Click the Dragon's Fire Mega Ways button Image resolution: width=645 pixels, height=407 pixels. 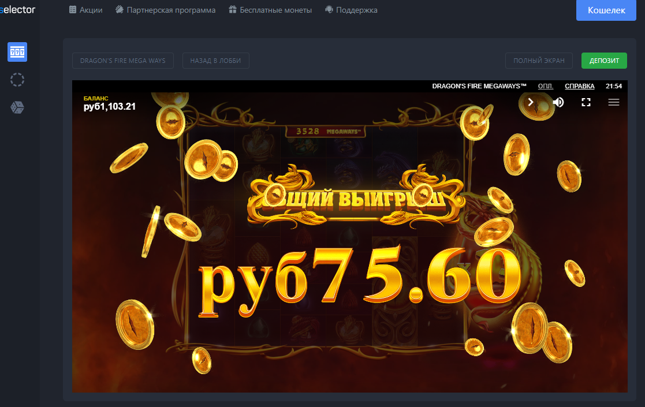[122, 61]
